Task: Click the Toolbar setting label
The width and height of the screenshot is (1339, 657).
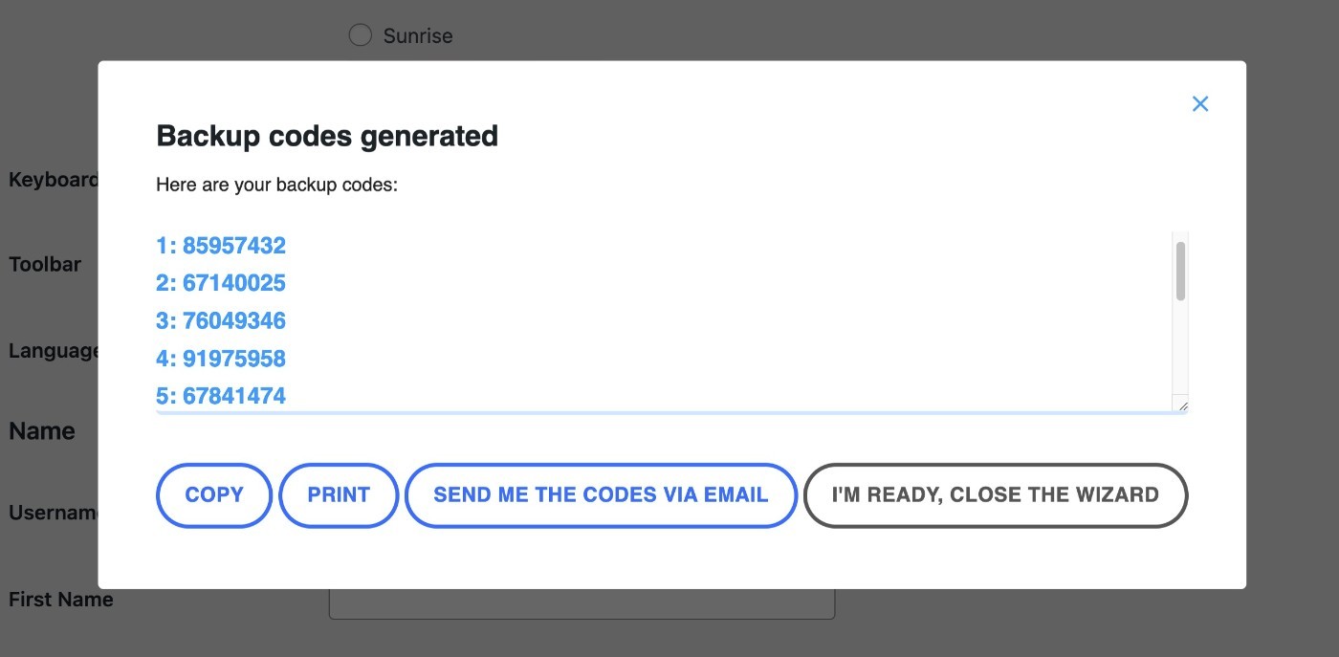Action: [45, 265]
